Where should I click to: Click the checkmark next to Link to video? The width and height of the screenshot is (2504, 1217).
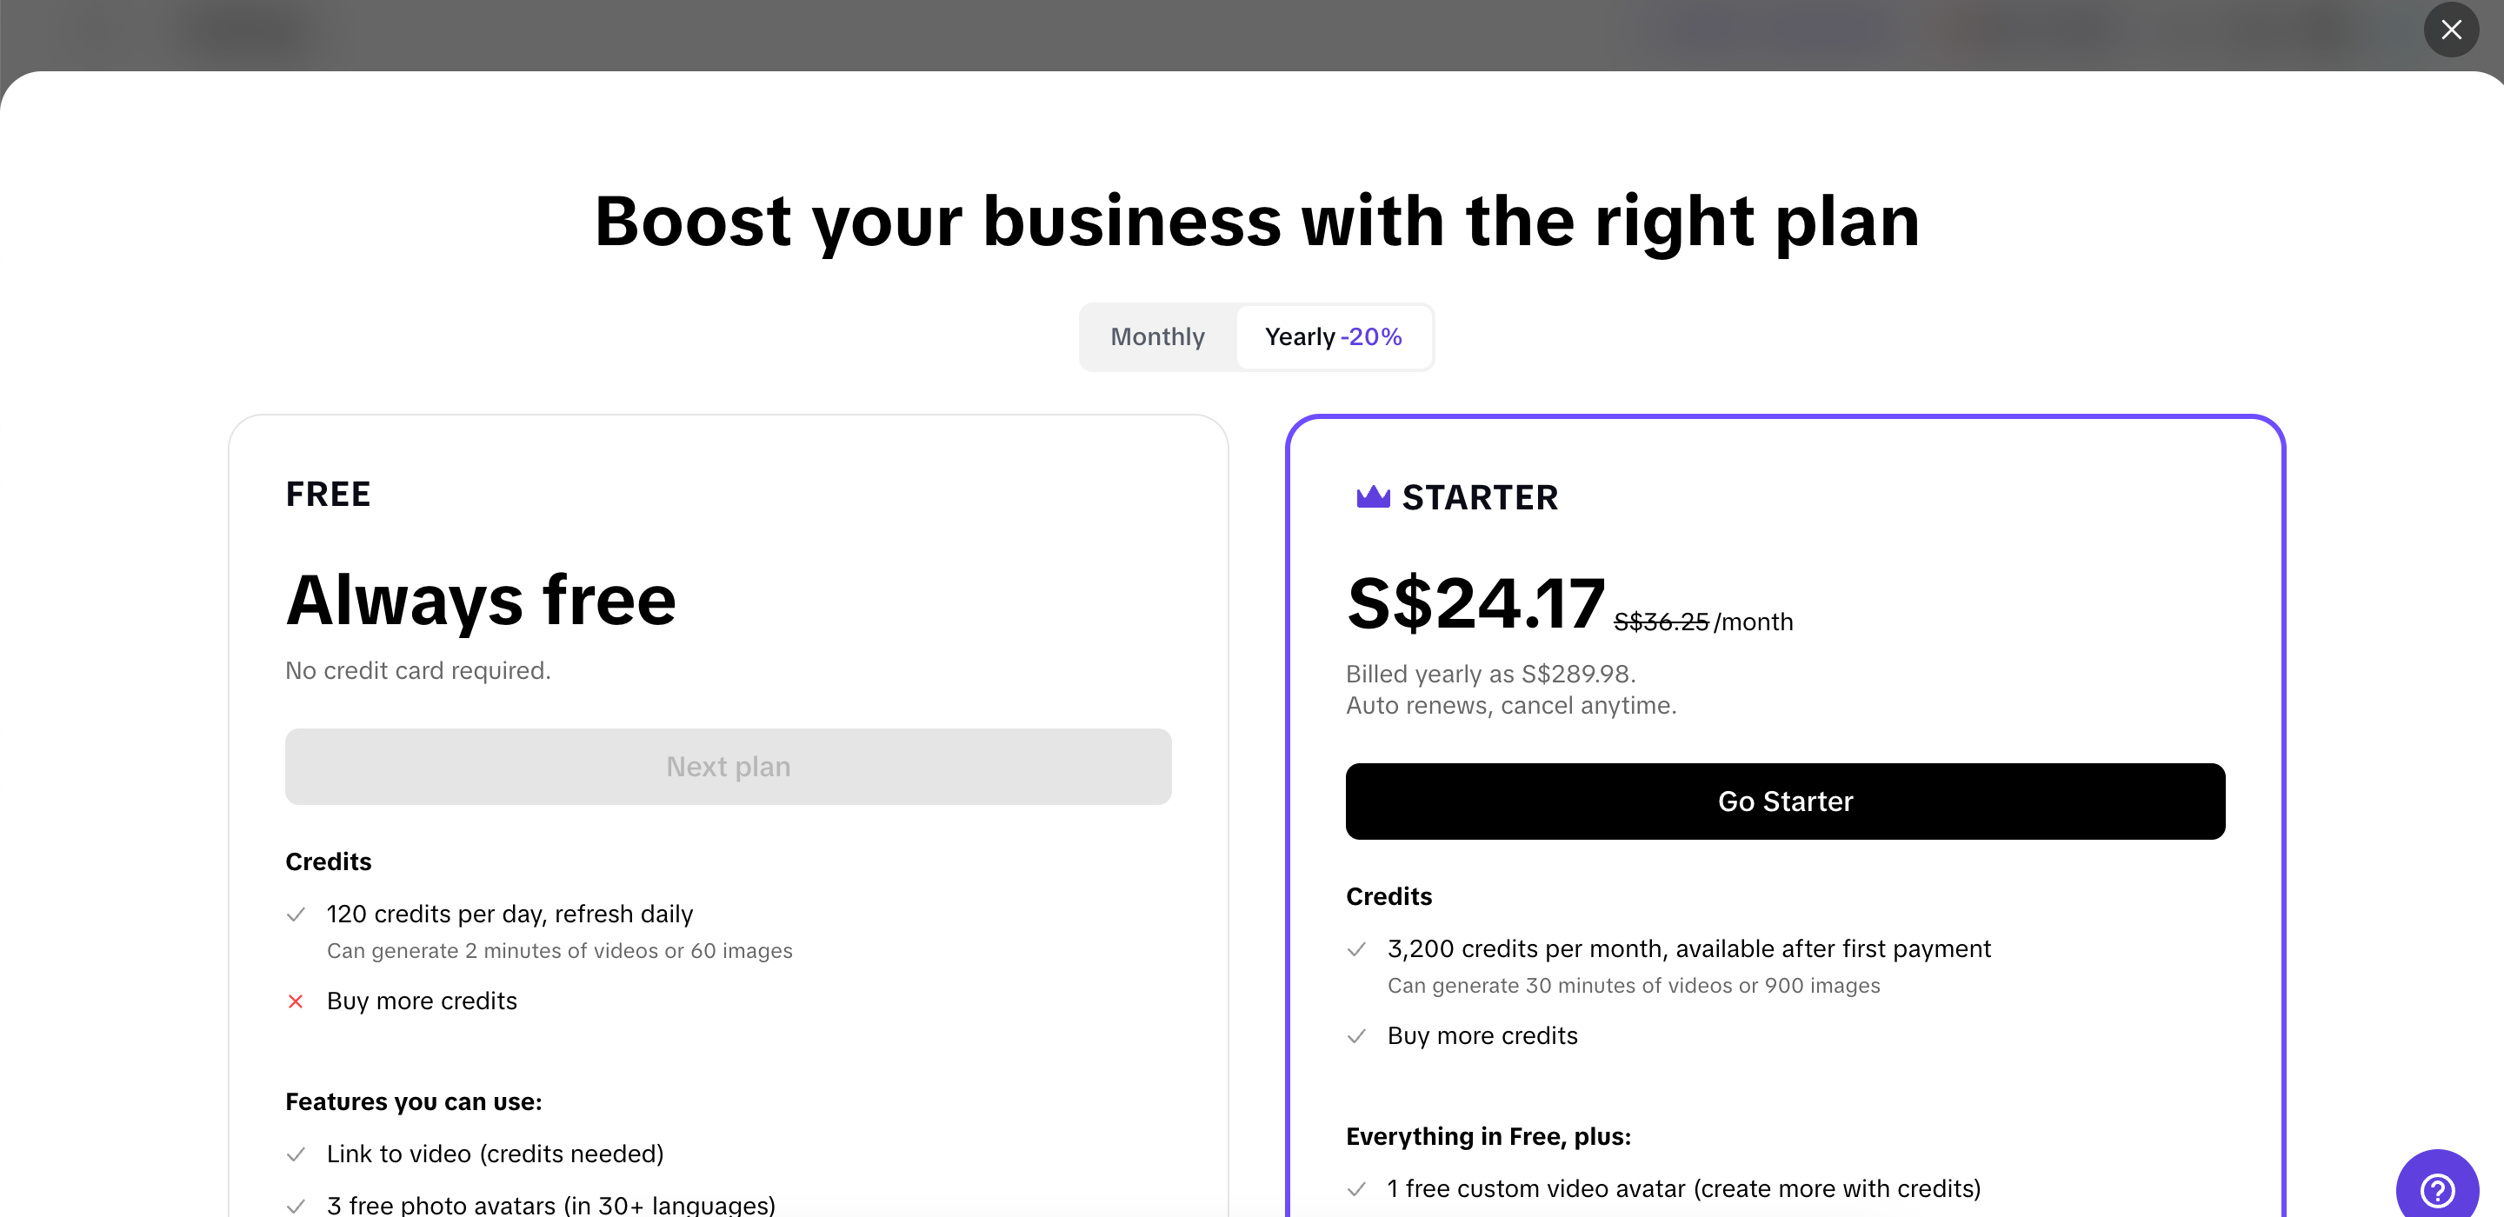pos(296,1154)
